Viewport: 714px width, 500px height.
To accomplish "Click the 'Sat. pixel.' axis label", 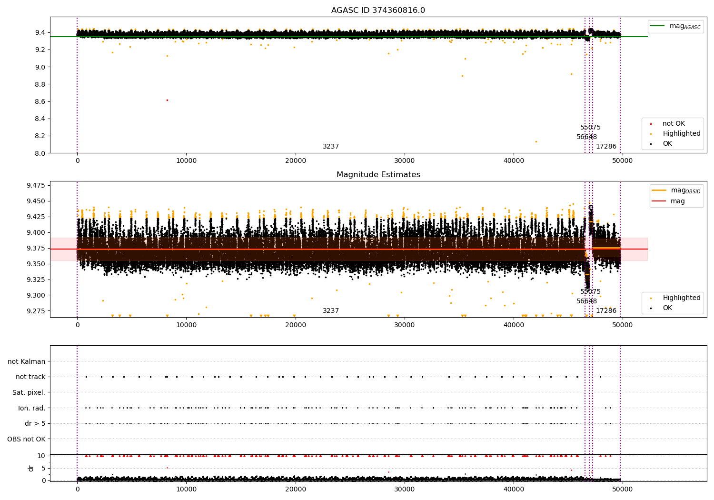I will [x=29, y=392].
